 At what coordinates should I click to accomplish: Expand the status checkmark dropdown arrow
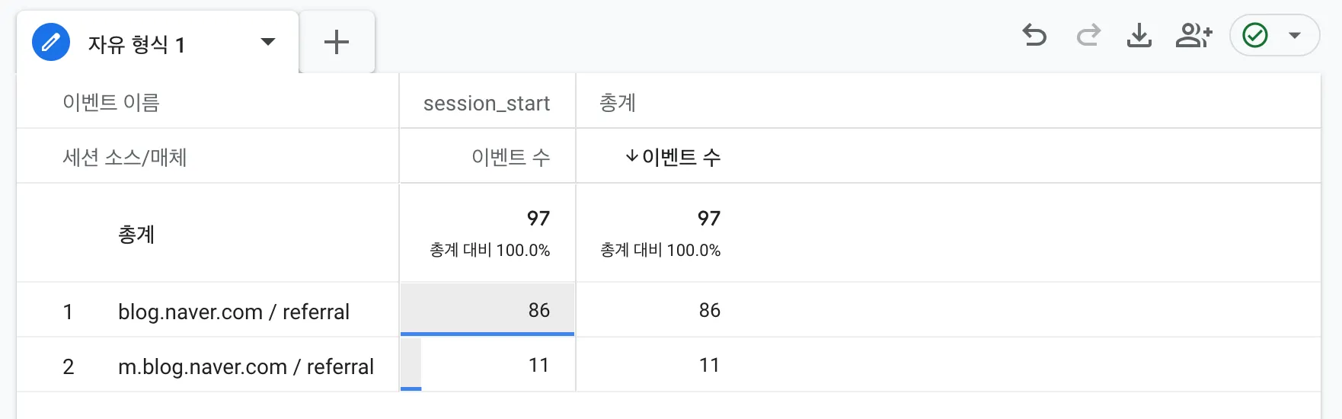[1295, 35]
